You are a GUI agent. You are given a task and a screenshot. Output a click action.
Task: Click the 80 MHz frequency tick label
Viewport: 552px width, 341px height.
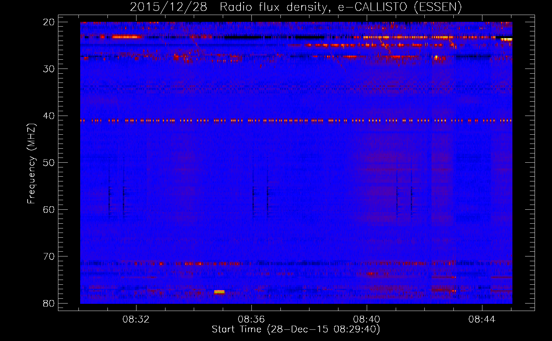click(49, 303)
